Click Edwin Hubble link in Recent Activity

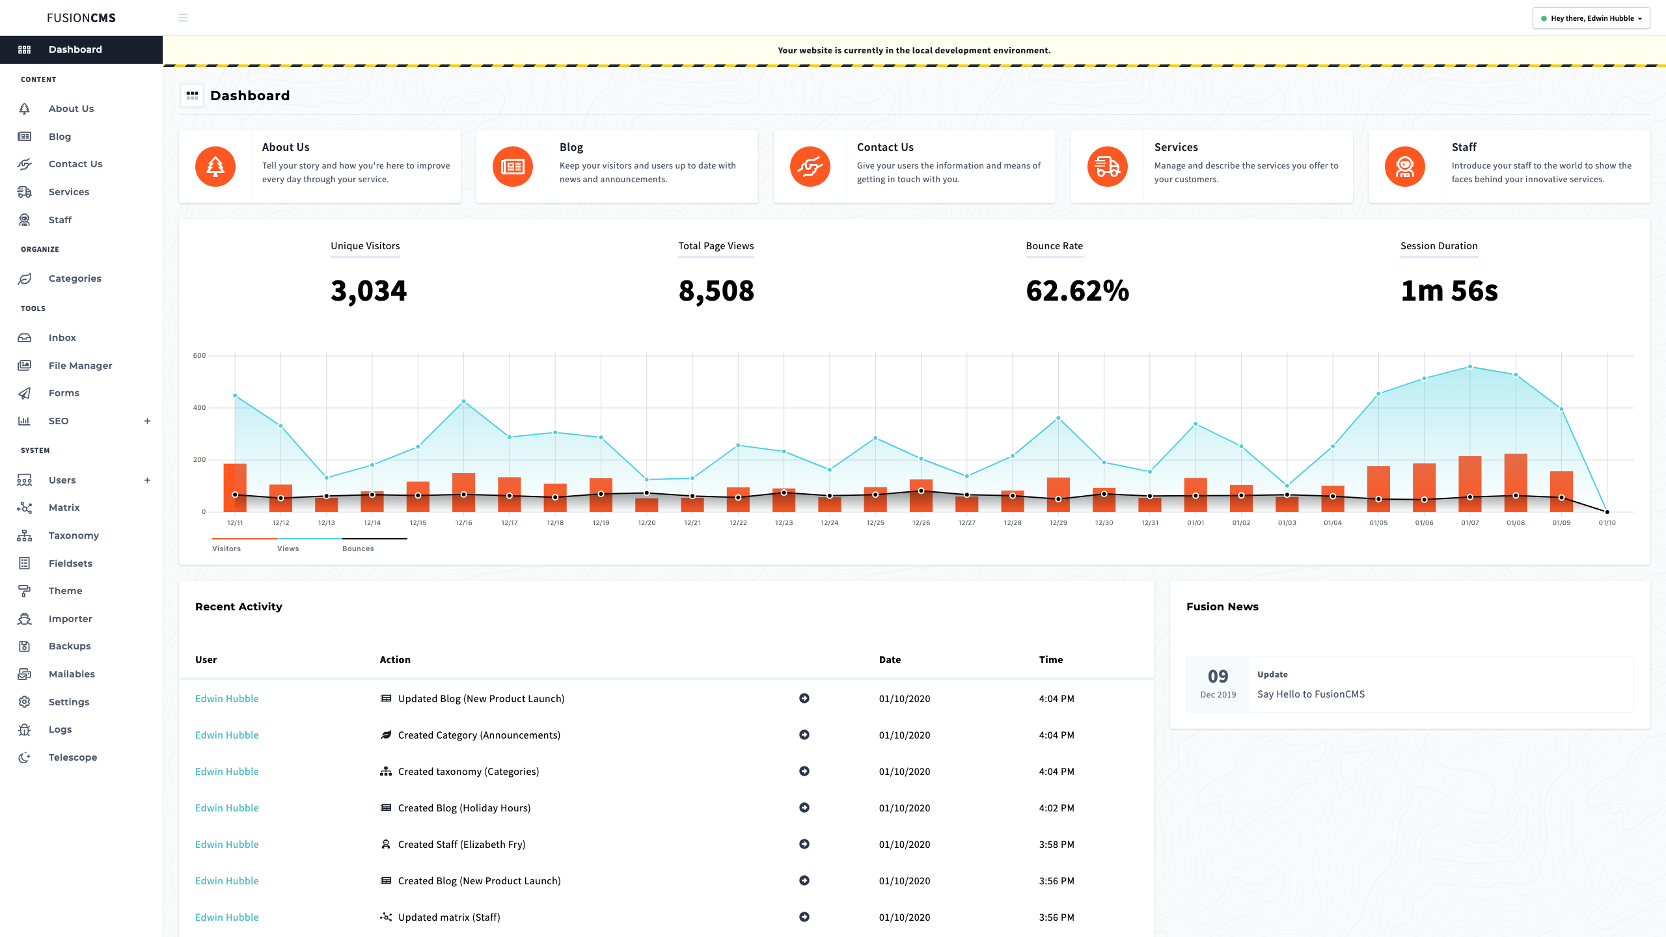pos(226,698)
